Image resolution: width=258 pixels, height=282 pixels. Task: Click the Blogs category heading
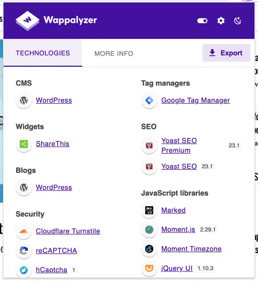click(26, 170)
